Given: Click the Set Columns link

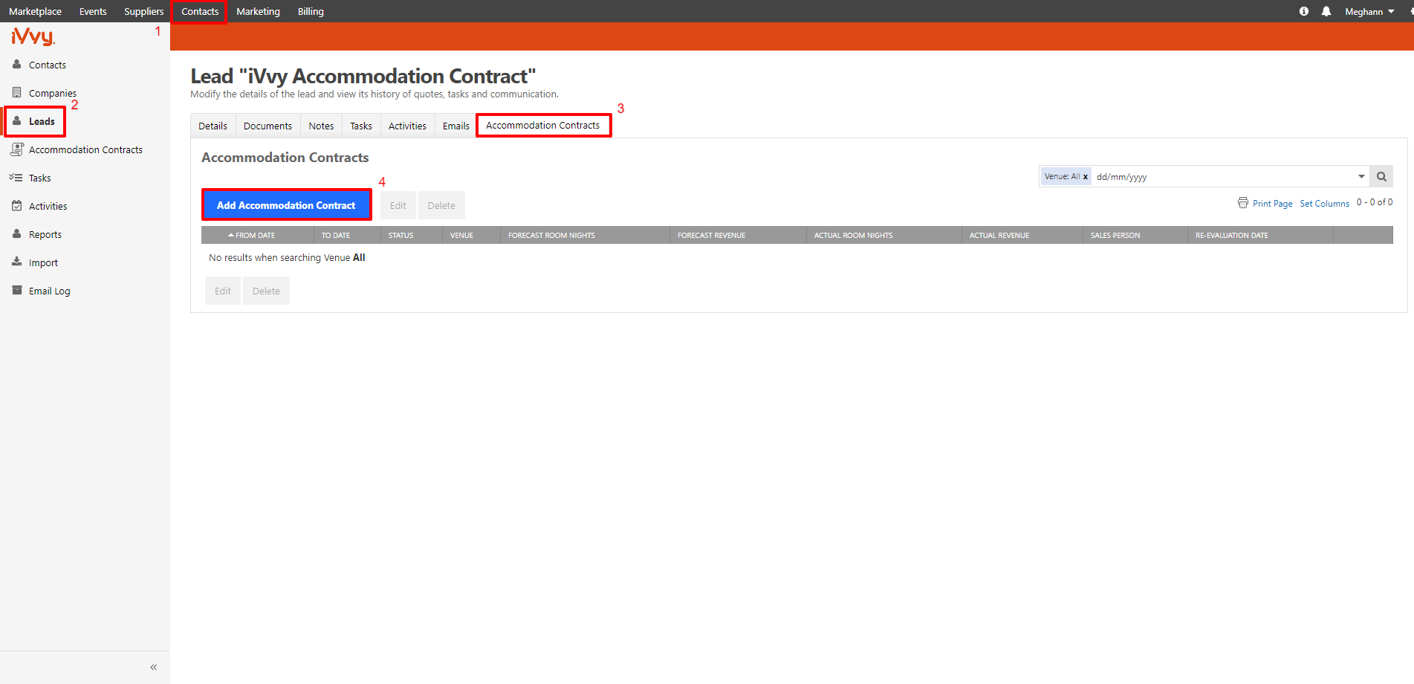Looking at the screenshot, I should click(x=1324, y=203).
